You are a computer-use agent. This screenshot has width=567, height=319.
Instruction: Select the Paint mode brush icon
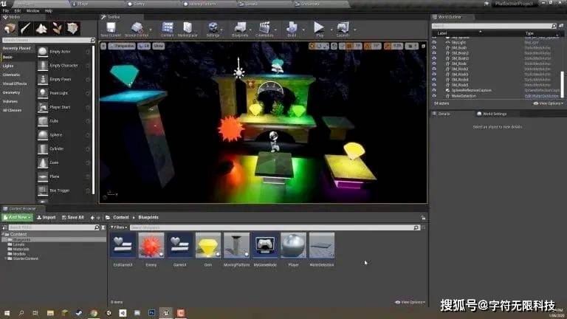[26, 28]
